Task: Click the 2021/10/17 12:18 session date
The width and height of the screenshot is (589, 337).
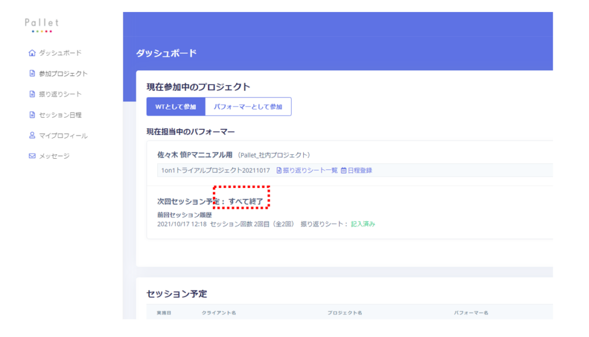Action: [x=182, y=224]
